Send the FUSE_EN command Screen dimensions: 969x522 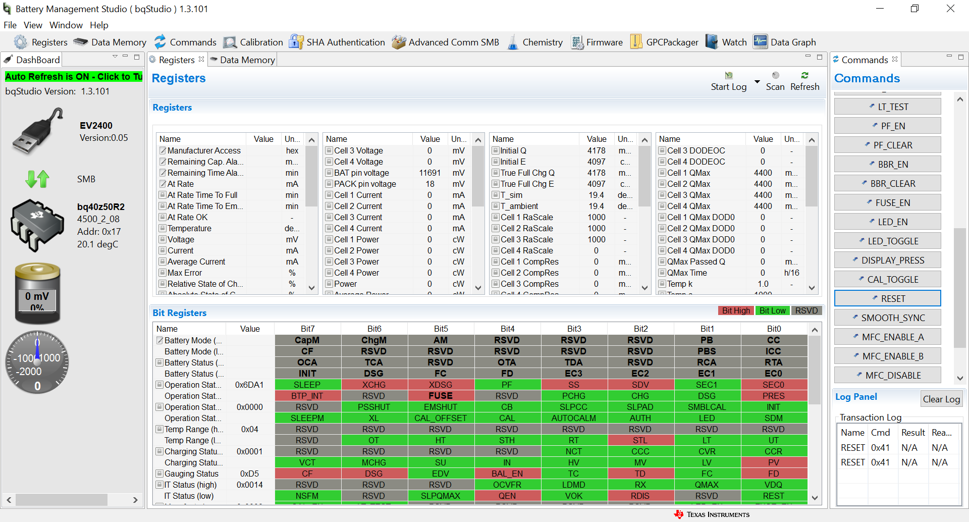[887, 202]
